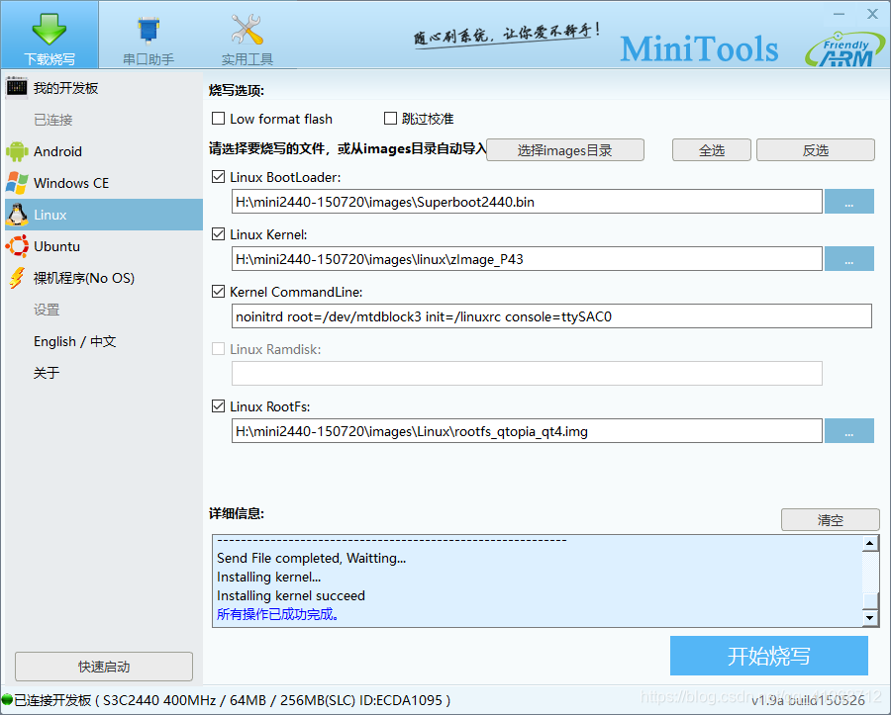Click the green connection status indicator
891x715 pixels.
click(x=7, y=700)
